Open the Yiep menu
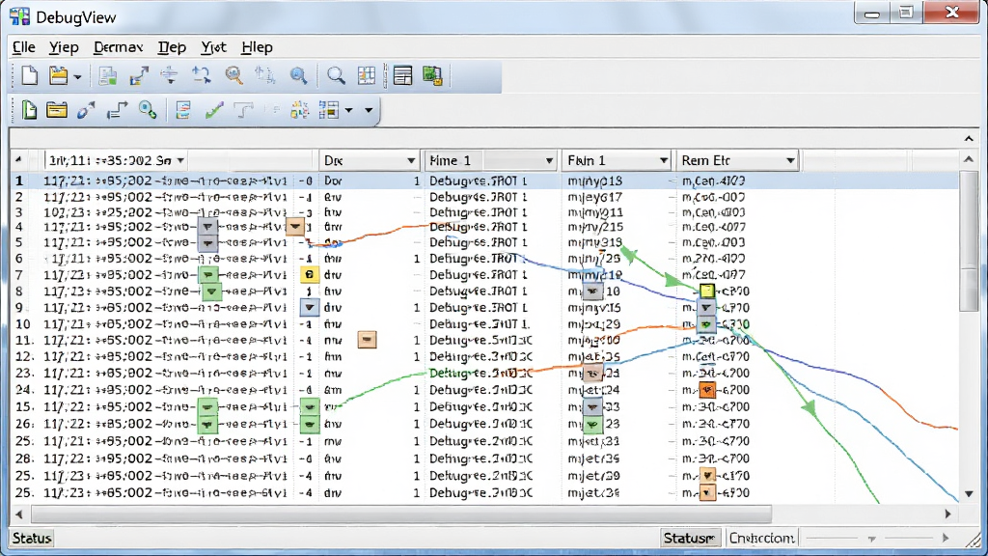 [65, 47]
